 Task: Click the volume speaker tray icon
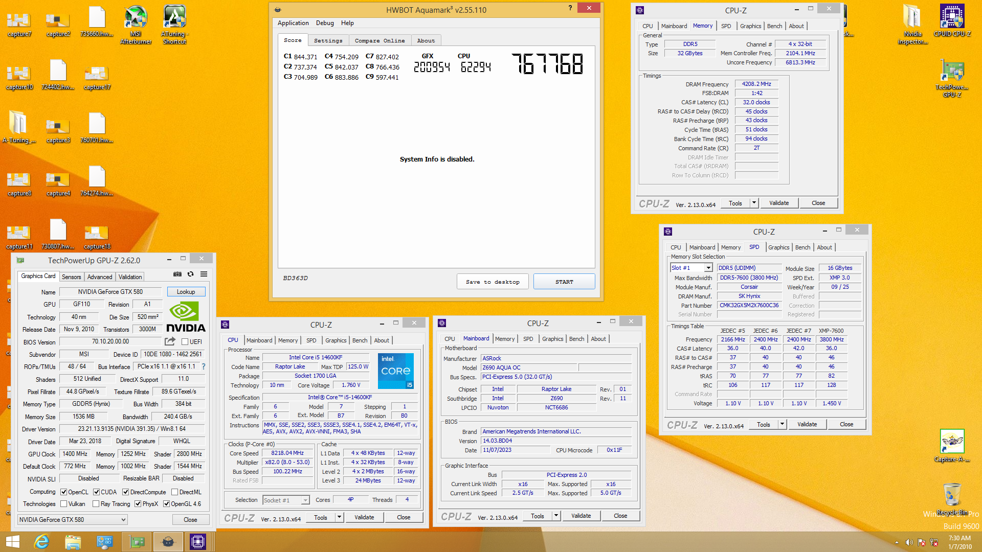pos(909,542)
